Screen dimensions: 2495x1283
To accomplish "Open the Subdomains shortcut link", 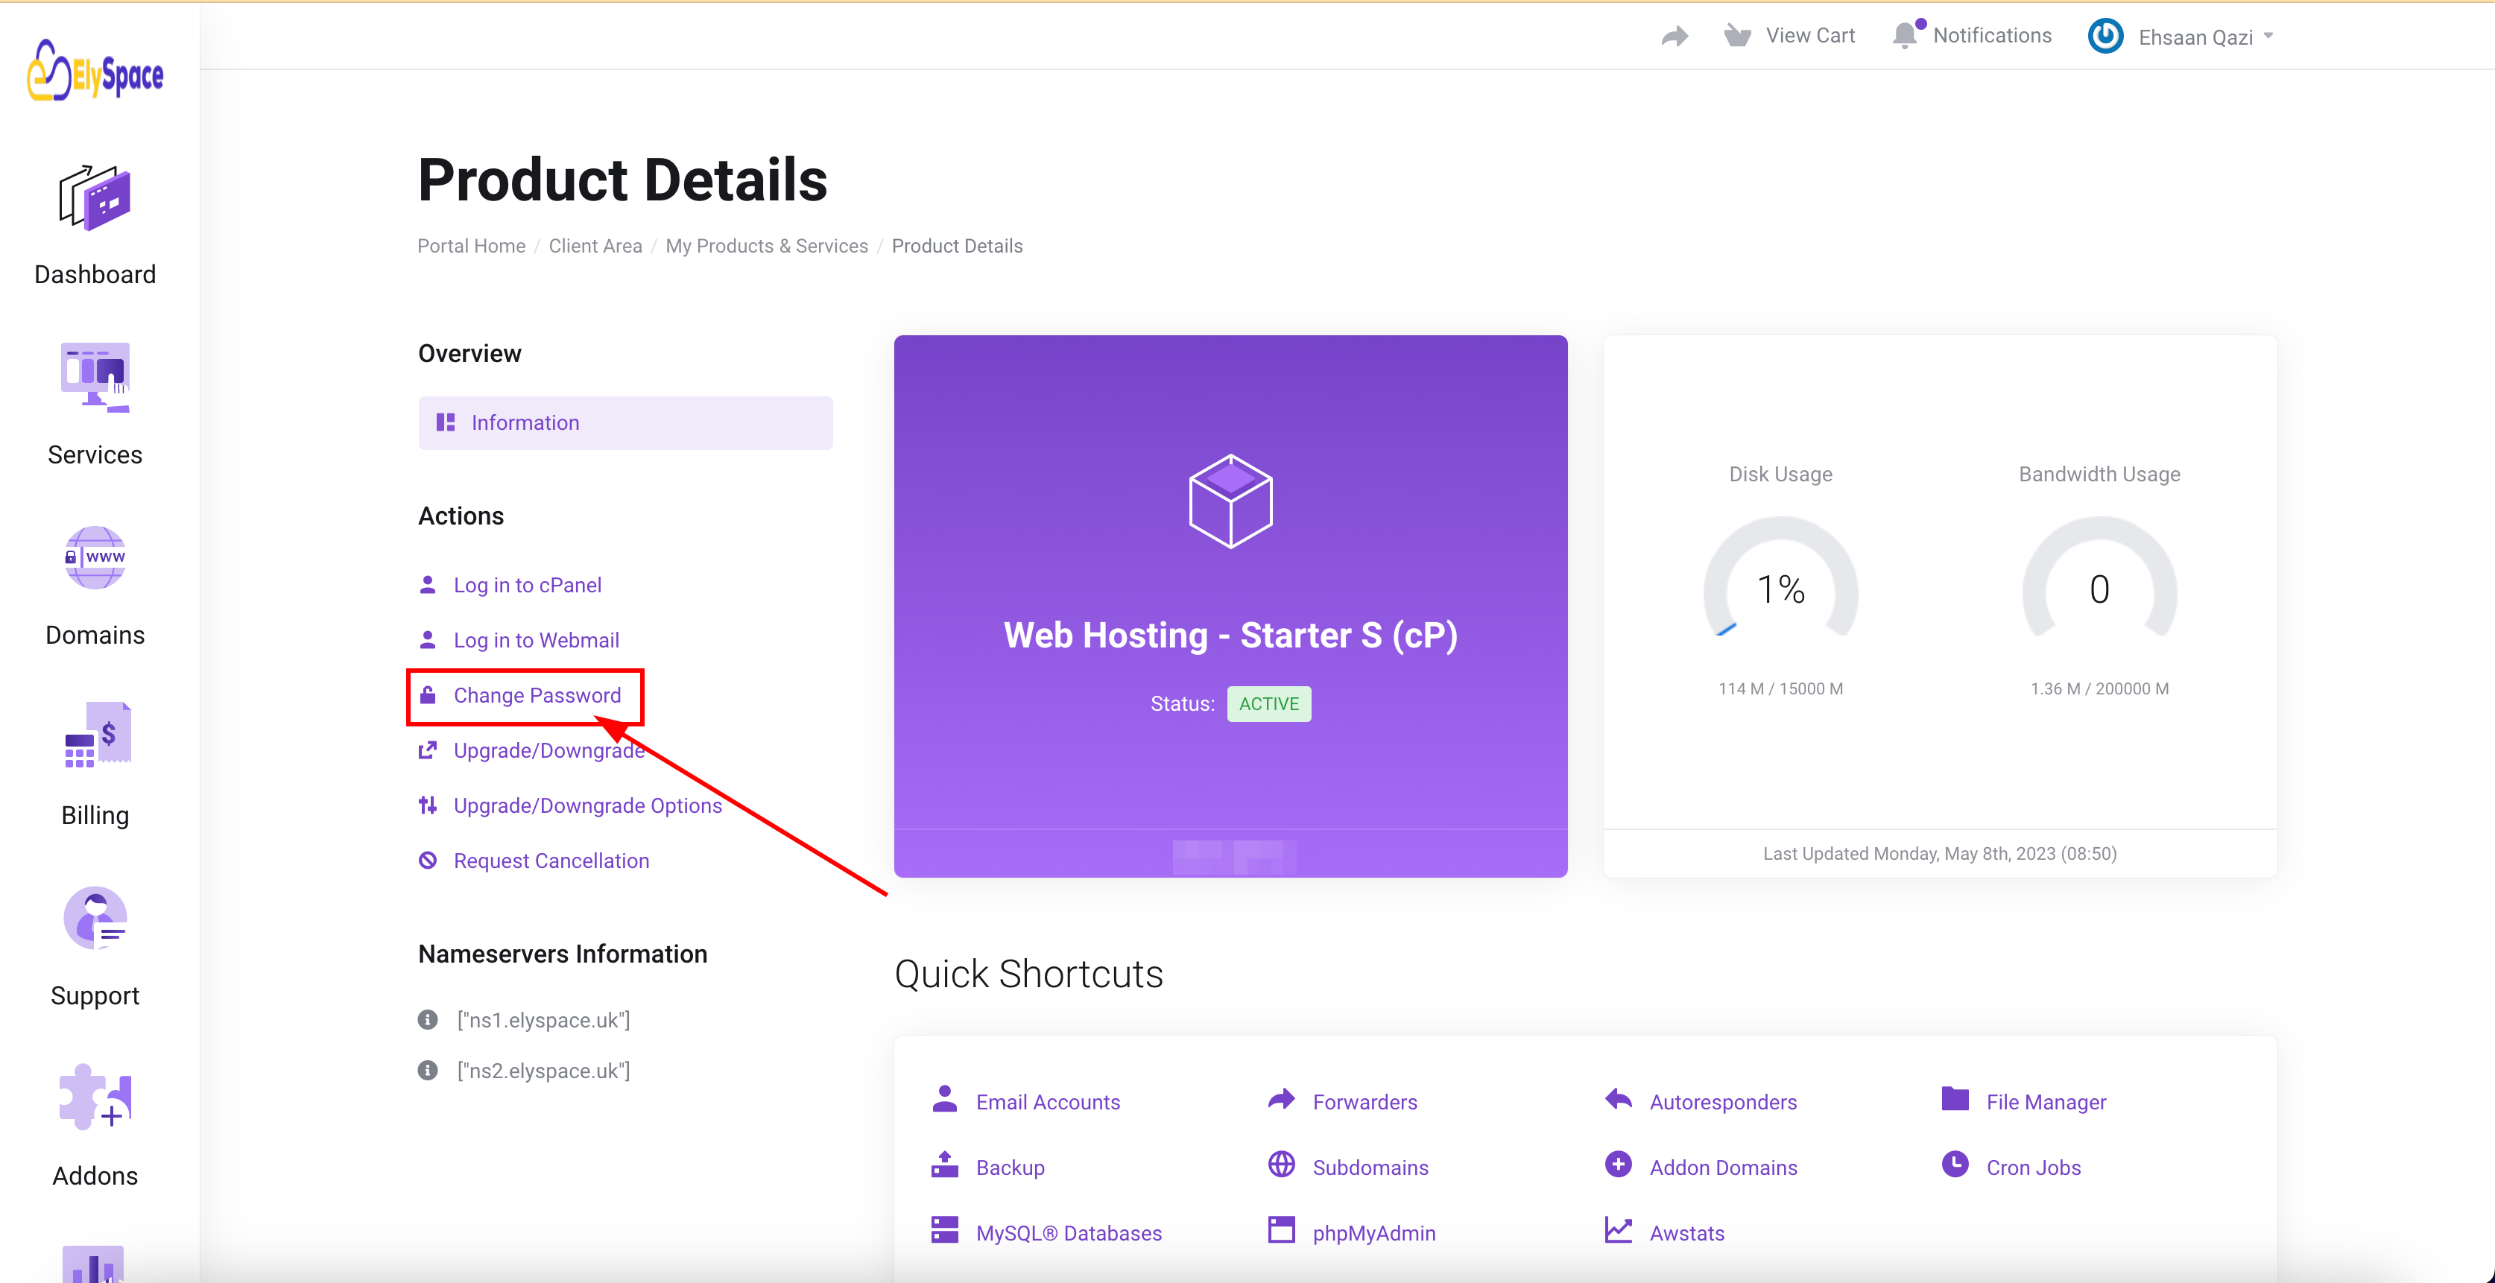I will tap(1370, 1168).
